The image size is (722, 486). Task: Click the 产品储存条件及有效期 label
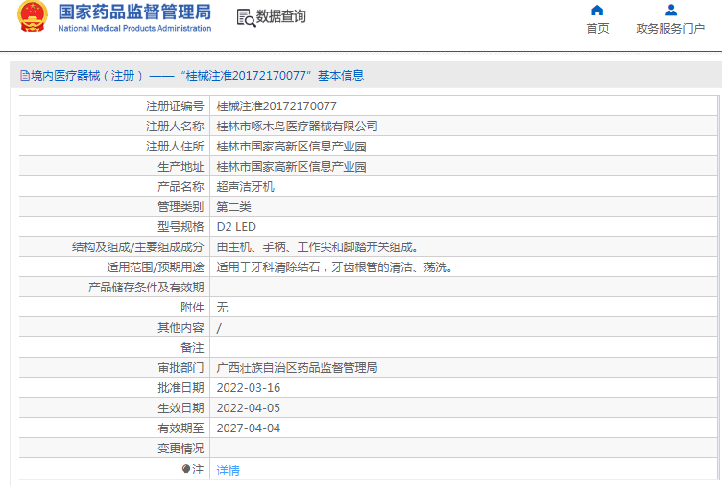point(146,288)
